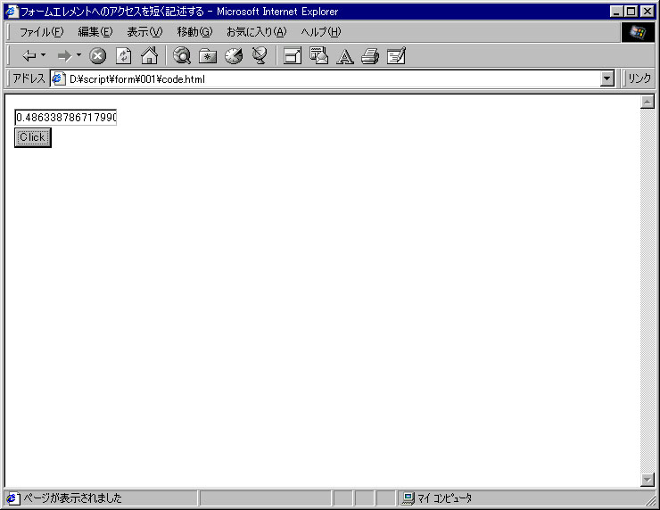Open the 編集(E) menu
The width and height of the screenshot is (660, 510).
pyautogui.click(x=95, y=32)
